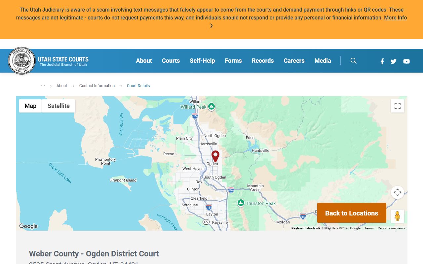Go to About breadcrumb

coord(62,86)
